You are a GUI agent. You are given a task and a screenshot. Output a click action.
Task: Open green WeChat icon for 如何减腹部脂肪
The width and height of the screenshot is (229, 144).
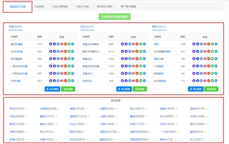click(212, 51)
